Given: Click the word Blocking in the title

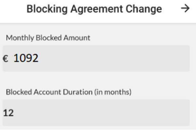Looking at the screenshot, I should click(x=43, y=9).
